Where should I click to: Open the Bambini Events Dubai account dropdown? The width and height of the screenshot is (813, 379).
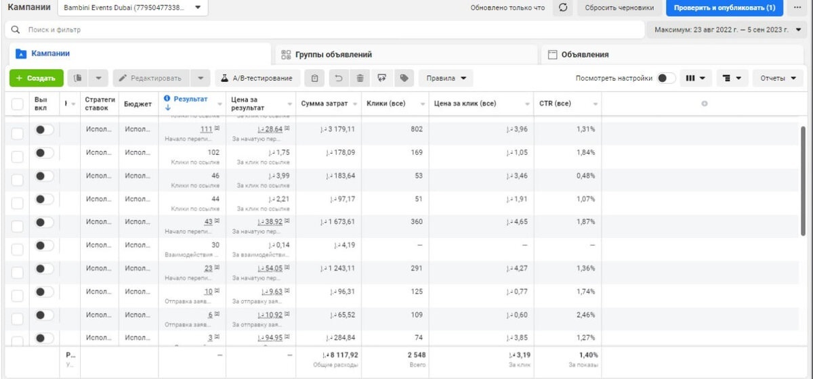click(x=133, y=8)
